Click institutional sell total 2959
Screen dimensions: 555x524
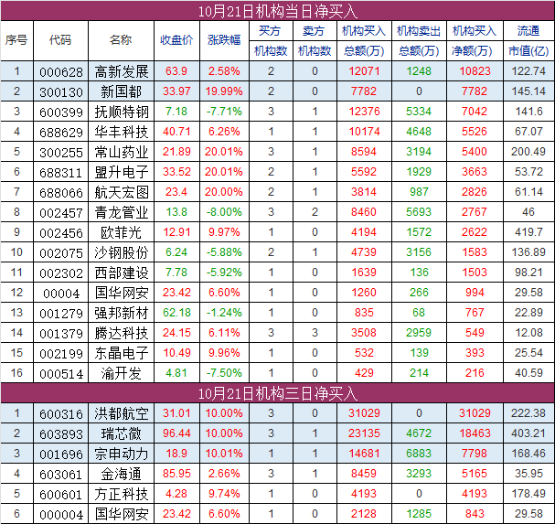(x=419, y=333)
